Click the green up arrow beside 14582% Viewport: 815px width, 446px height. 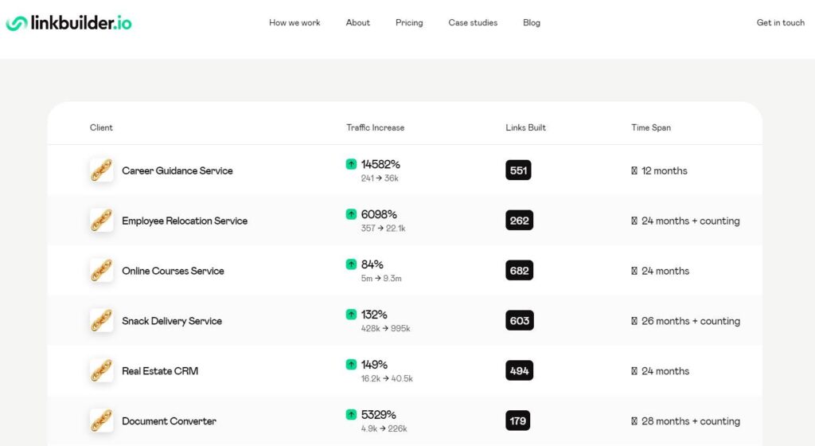coord(351,164)
